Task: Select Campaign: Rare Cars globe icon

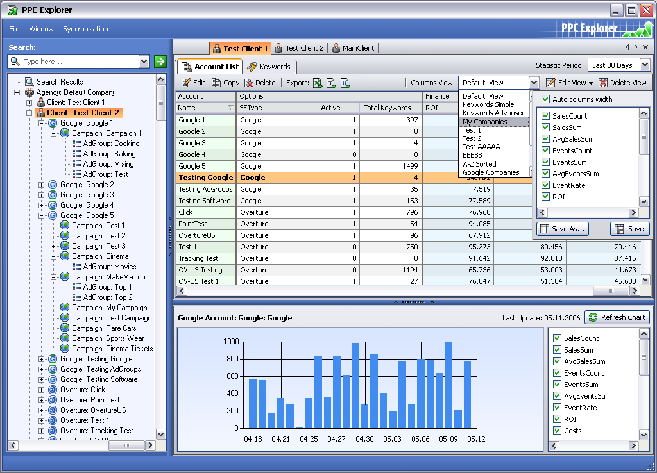Action: (x=65, y=328)
